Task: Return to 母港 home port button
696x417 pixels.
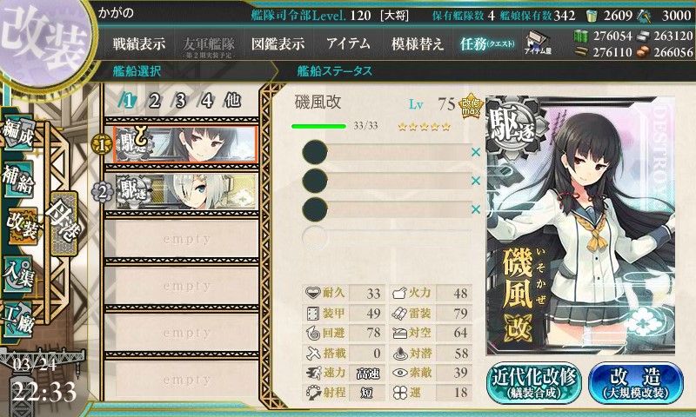Action: (x=64, y=223)
